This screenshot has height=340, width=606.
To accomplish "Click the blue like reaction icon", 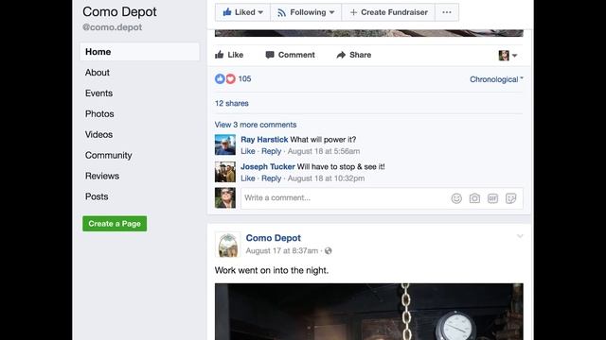I will (220, 79).
